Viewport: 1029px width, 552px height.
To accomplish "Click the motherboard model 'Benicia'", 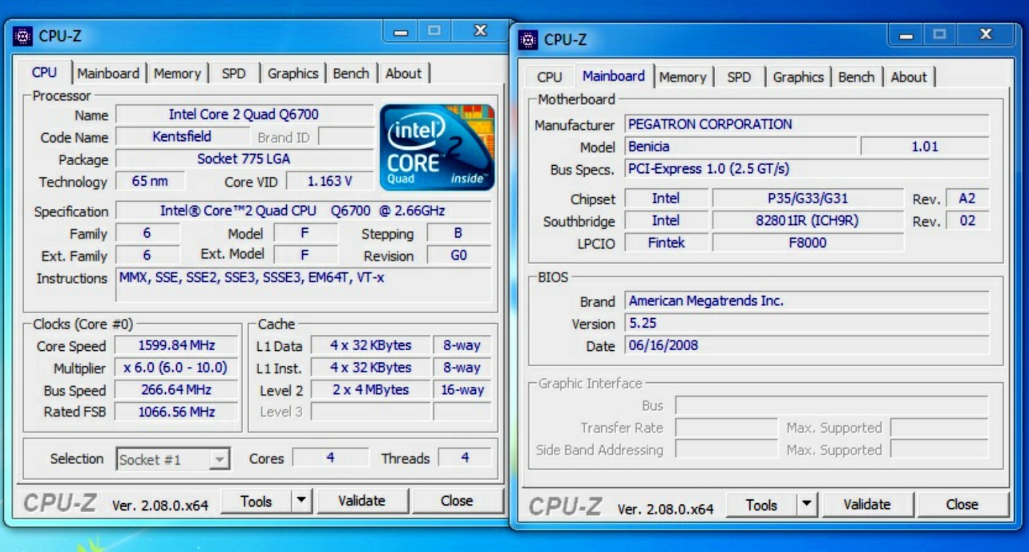I will [x=740, y=147].
